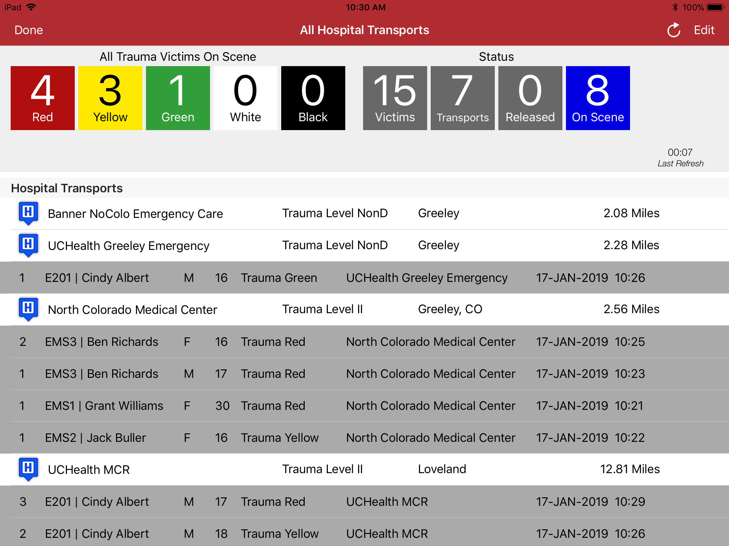Select the Red victims tile
Viewport: 729px width, 546px height.
tap(43, 98)
